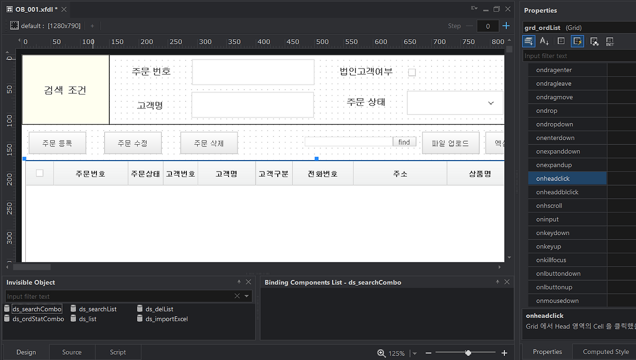Select the alphabetical sort icon in Properties panel

point(544,41)
